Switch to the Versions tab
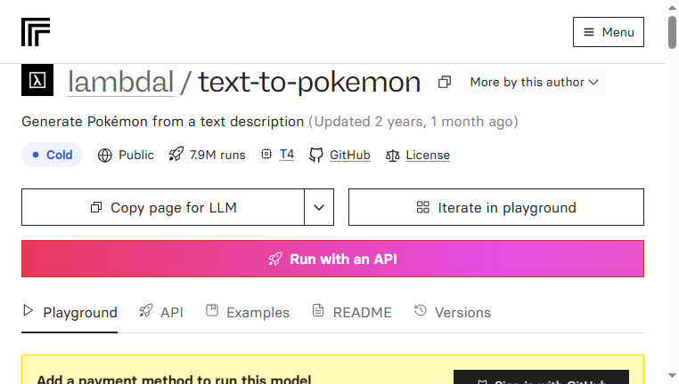The height and width of the screenshot is (384, 679). 452,312
